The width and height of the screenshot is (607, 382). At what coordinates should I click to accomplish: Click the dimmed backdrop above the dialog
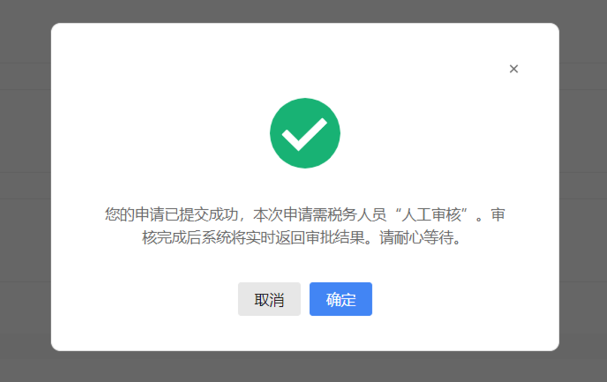(x=303, y=11)
